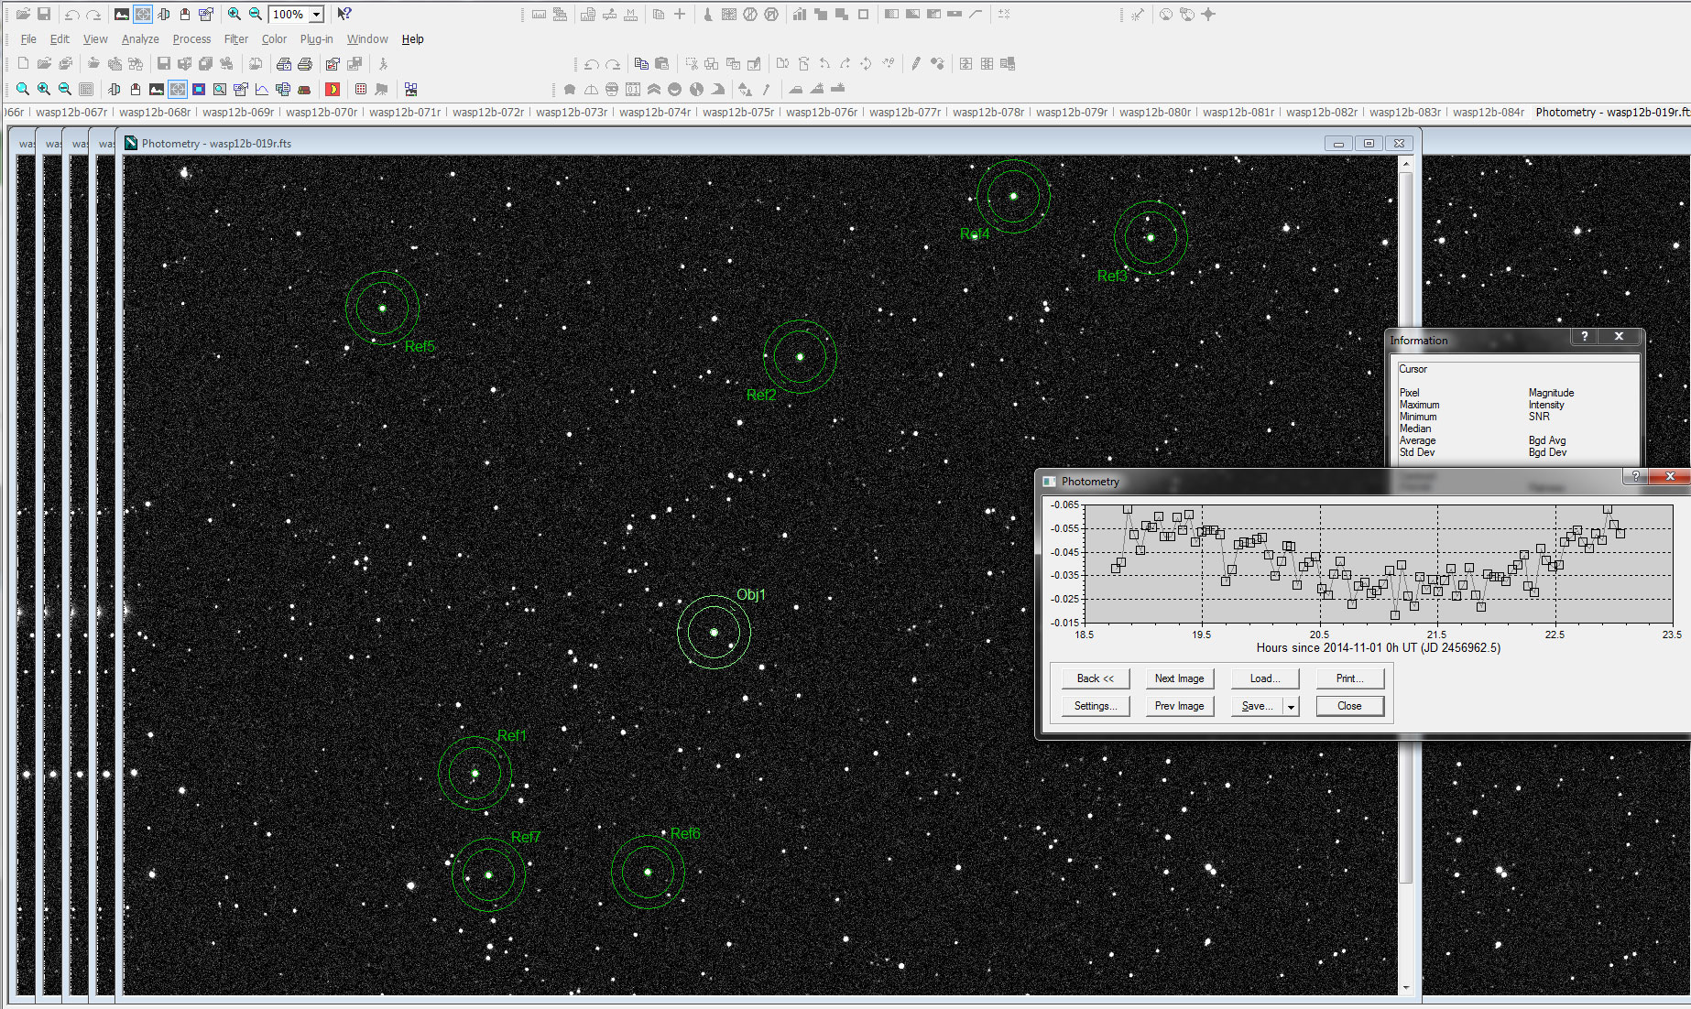Open photometry Settings dialog button
Screen dimensions: 1691x1009
coord(1095,706)
